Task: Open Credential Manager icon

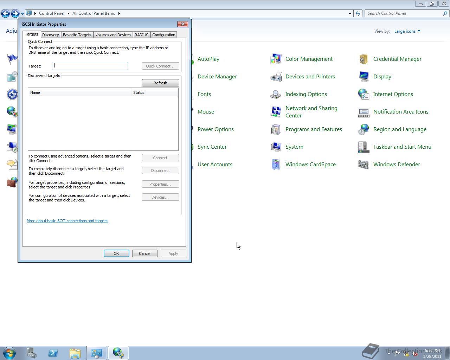Action: click(x=364, y=59)
